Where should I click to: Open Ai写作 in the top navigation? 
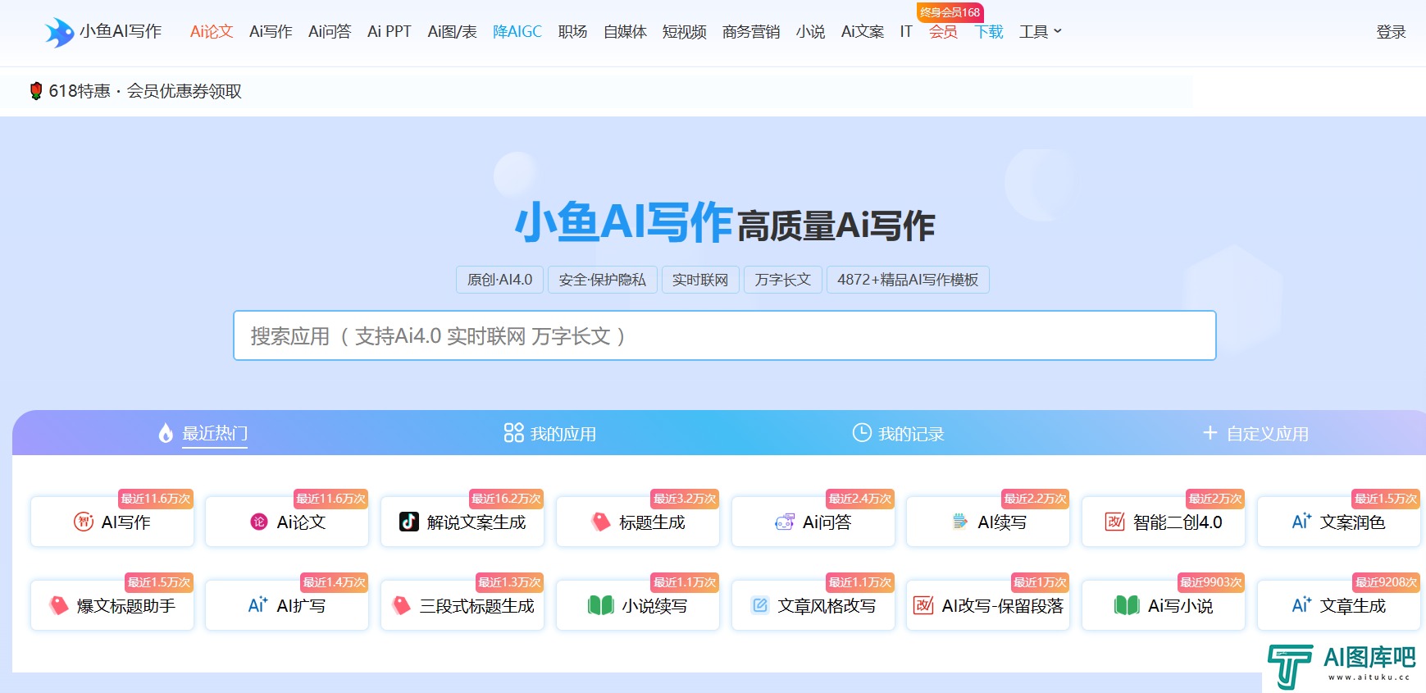pos(271,32)
